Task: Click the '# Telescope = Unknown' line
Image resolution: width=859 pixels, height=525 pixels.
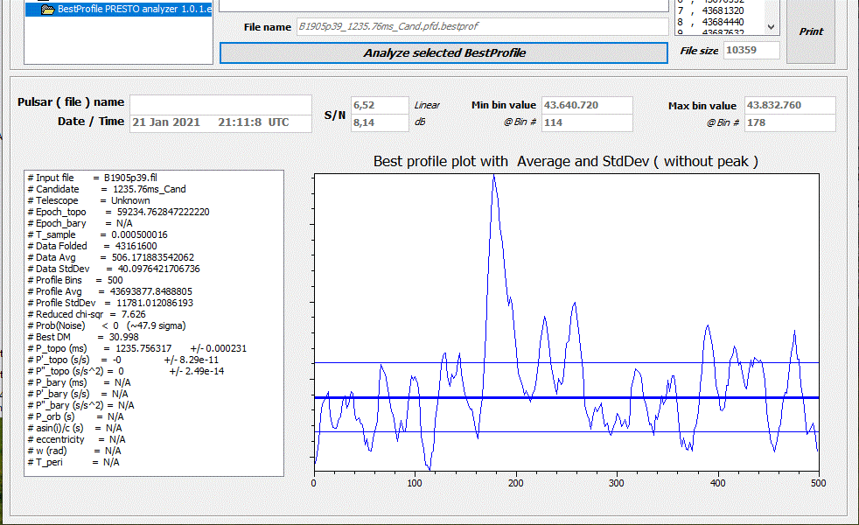Action: point(88,200)
